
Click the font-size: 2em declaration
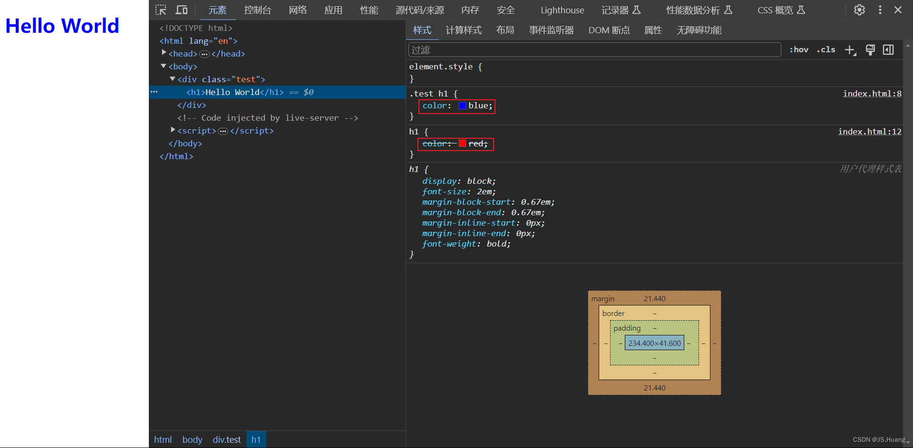click(459, 191)
